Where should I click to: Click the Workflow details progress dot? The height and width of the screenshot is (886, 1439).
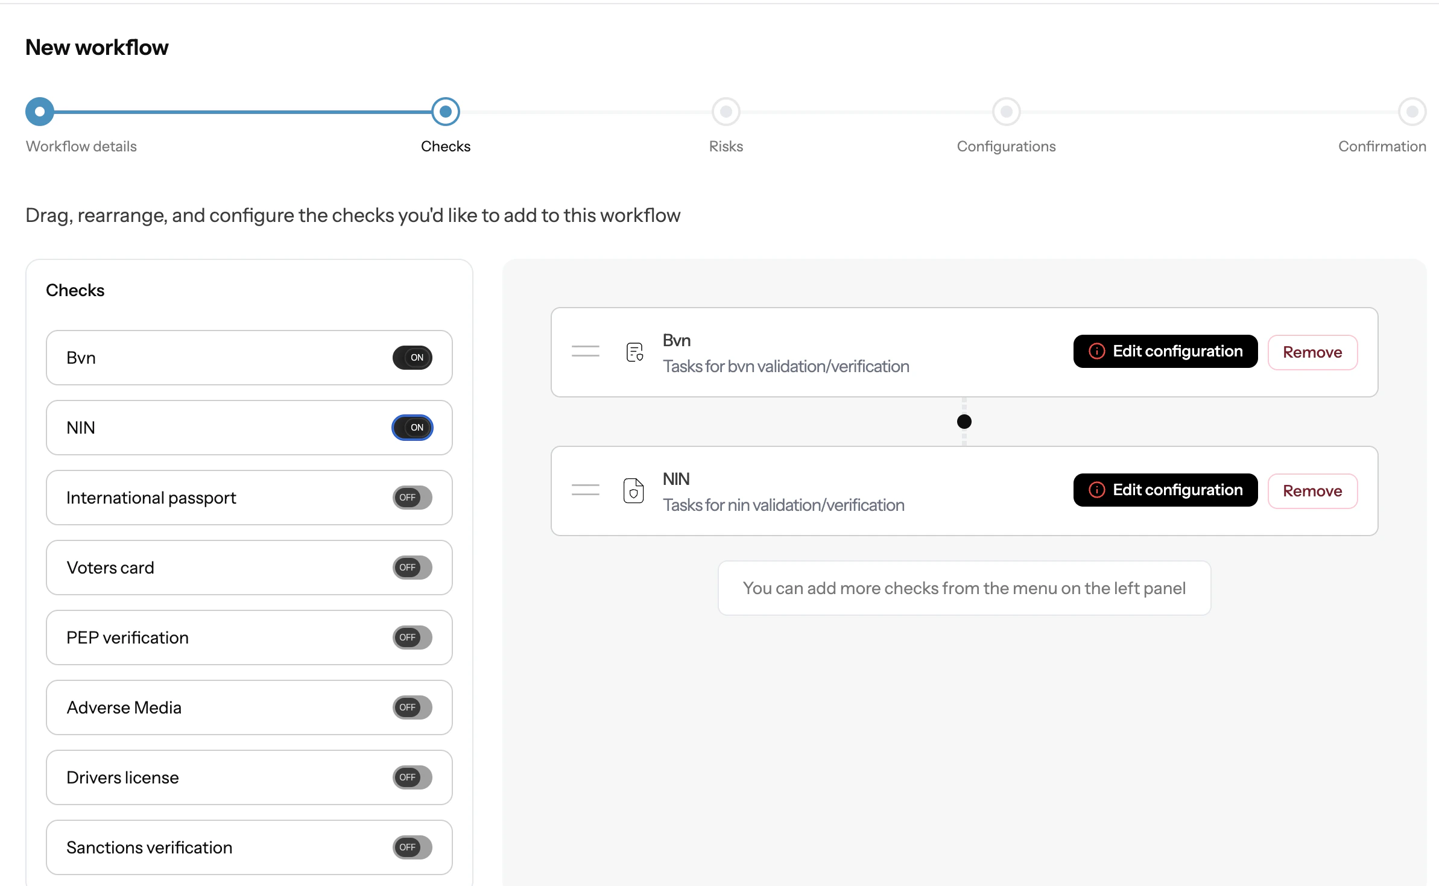tap(40, 111)
